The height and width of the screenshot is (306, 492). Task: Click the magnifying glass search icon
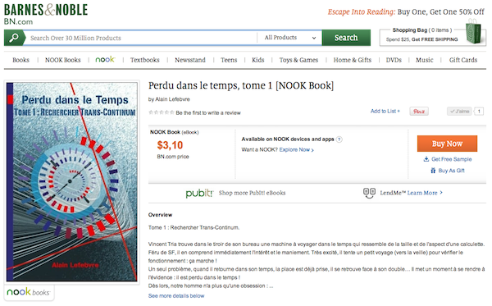pos(13,38)
